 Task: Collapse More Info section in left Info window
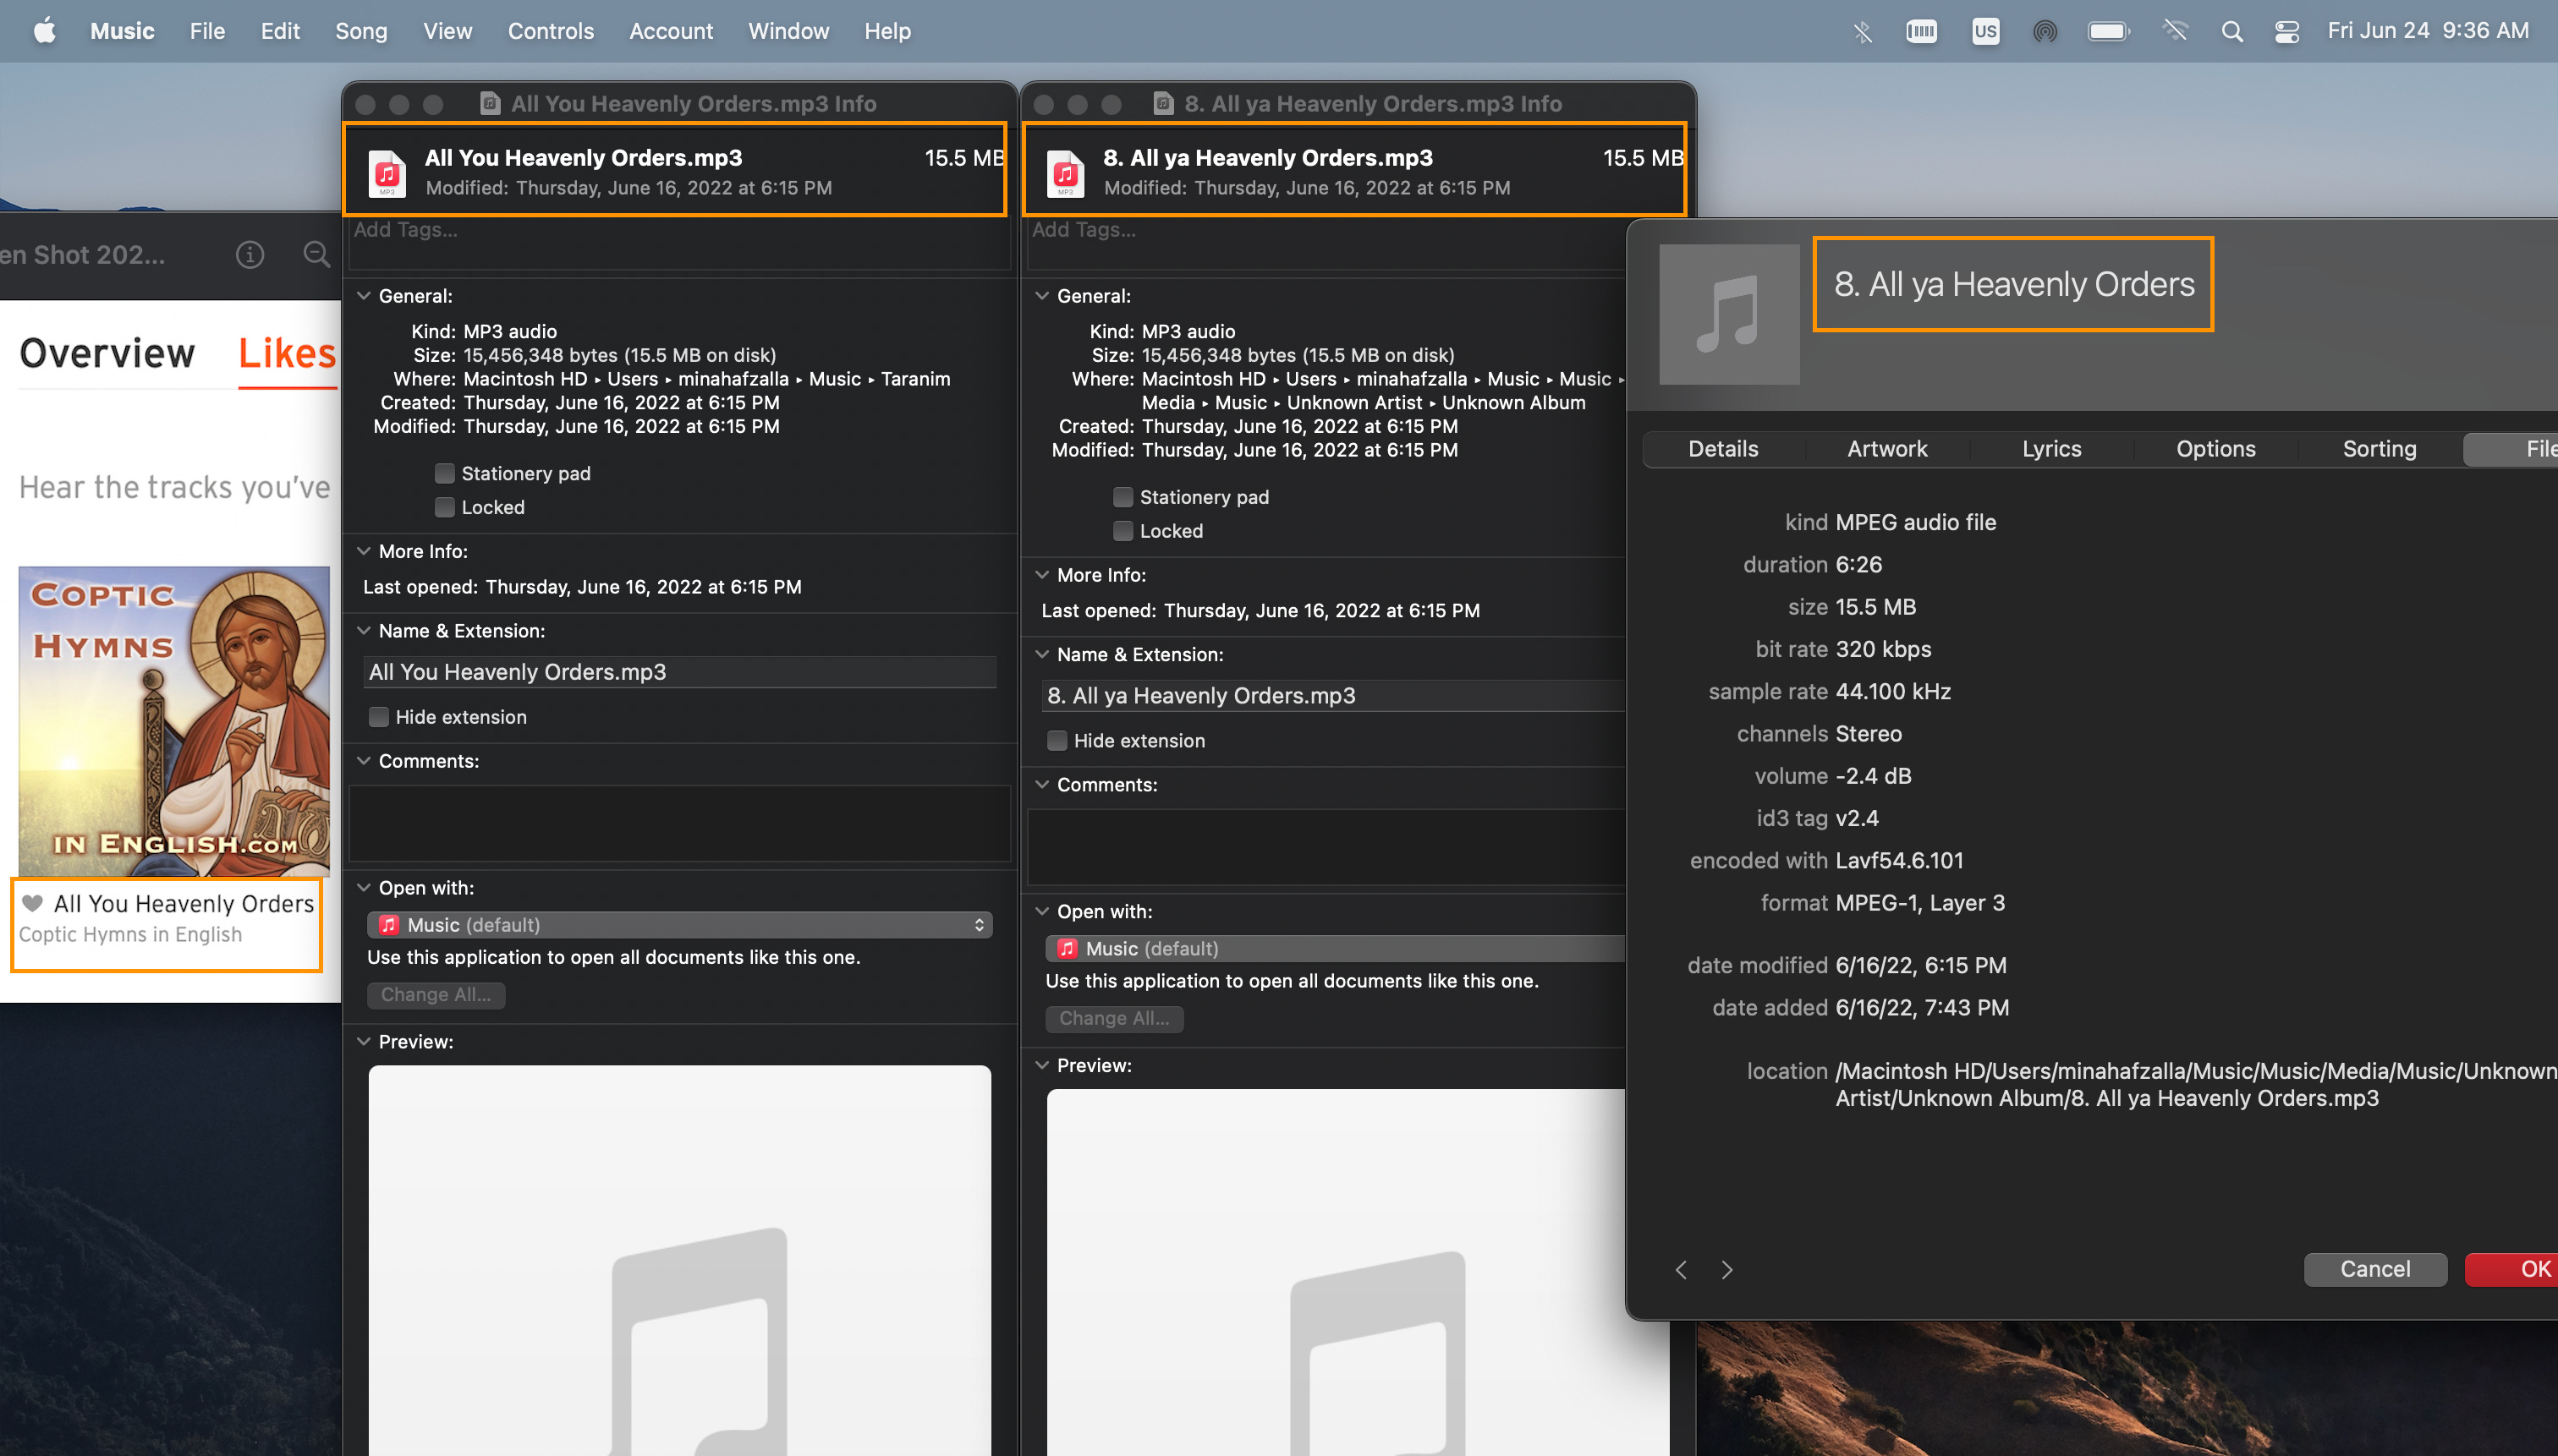click(364, 551)
